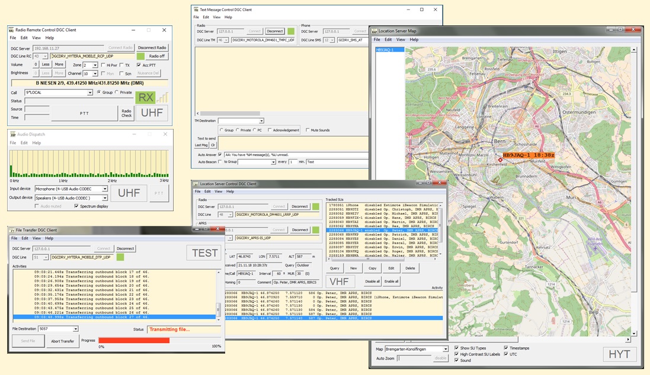Click the HB9JAQ-1 position marker on map

coord(500,160)
